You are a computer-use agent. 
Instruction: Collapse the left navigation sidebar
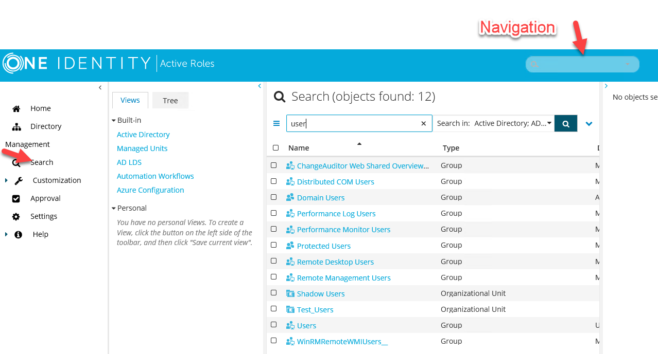point(100,88)
